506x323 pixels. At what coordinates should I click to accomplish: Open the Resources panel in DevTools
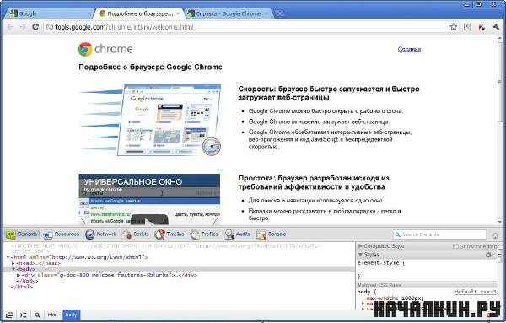click(x=62, y=234)
